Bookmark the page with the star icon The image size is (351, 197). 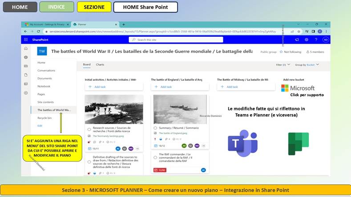299,32
